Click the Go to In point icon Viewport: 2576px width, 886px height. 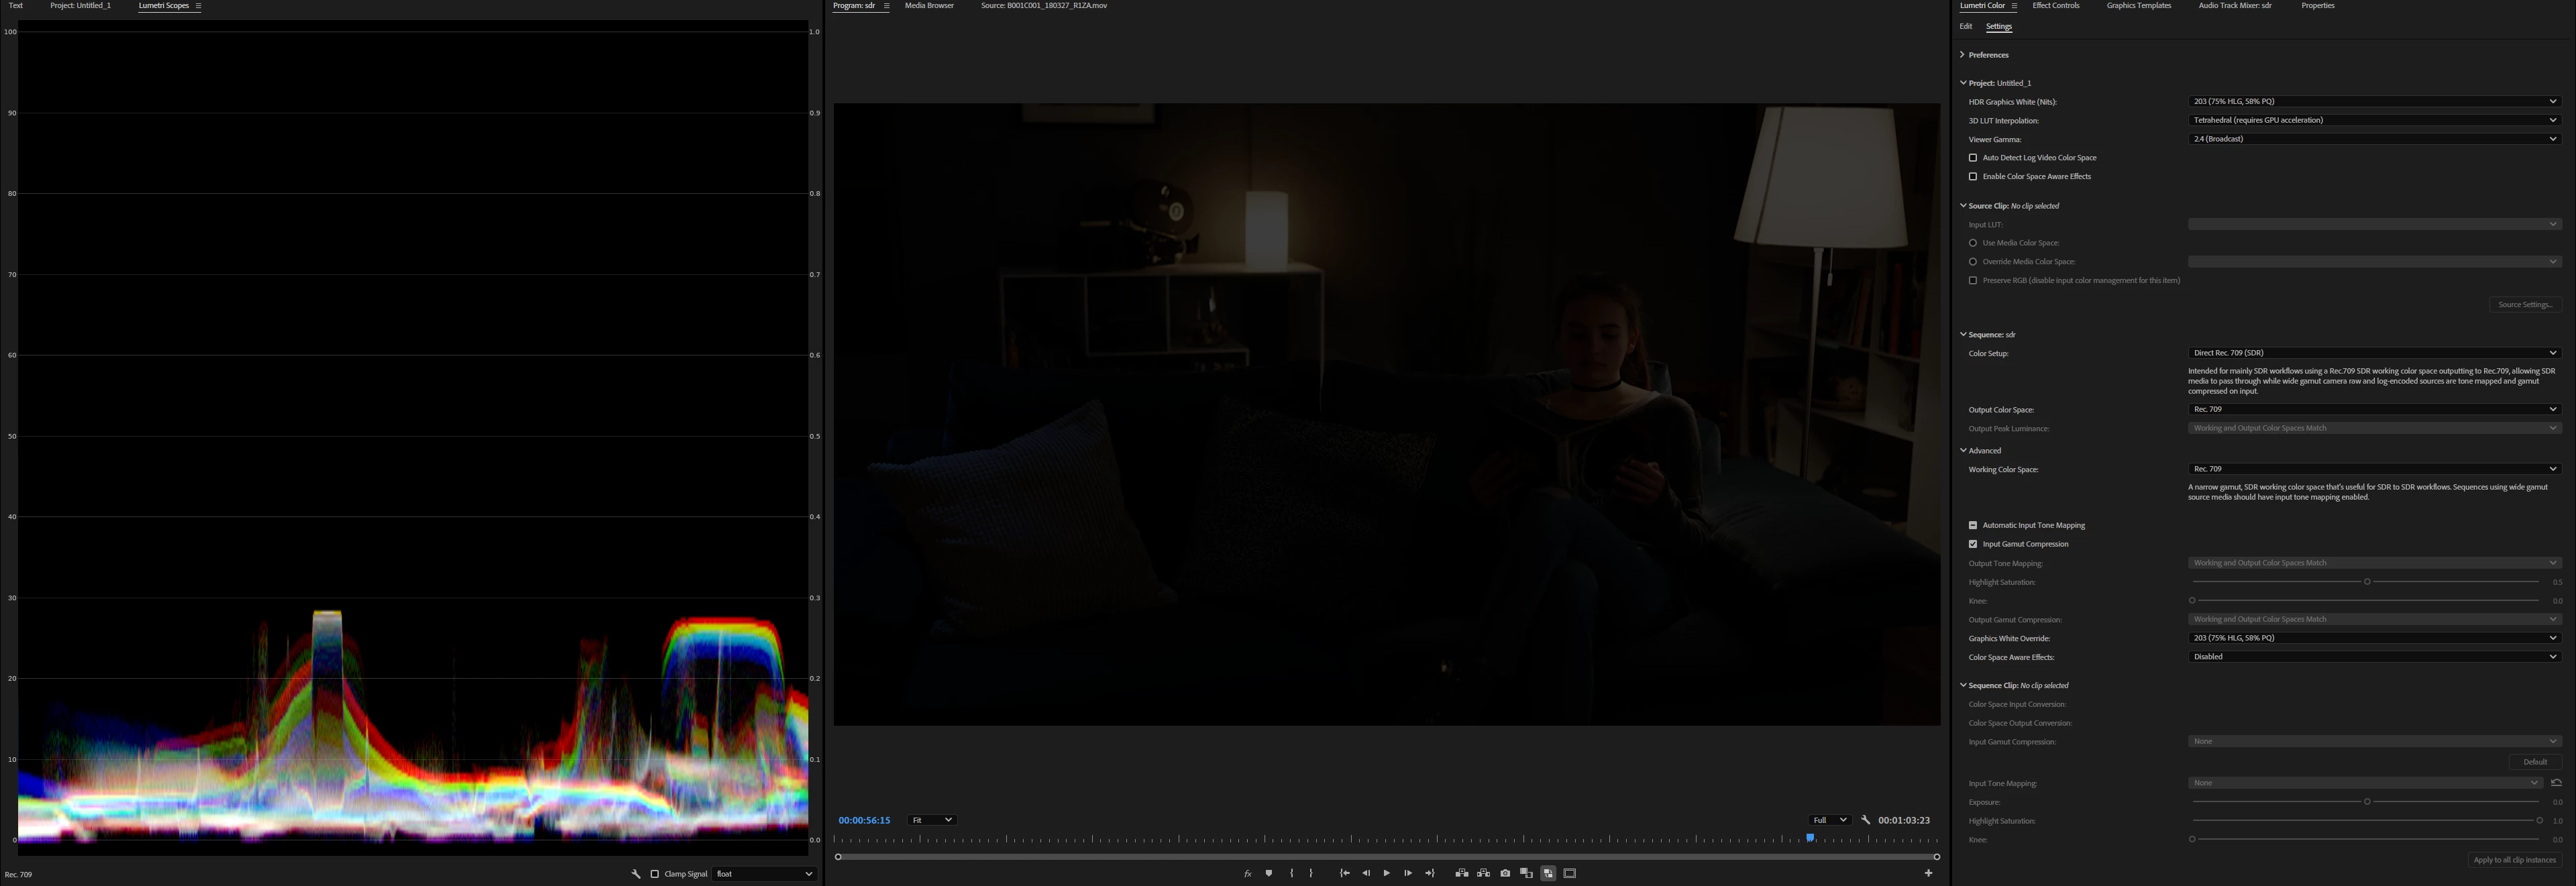[x=1344, y=873]
